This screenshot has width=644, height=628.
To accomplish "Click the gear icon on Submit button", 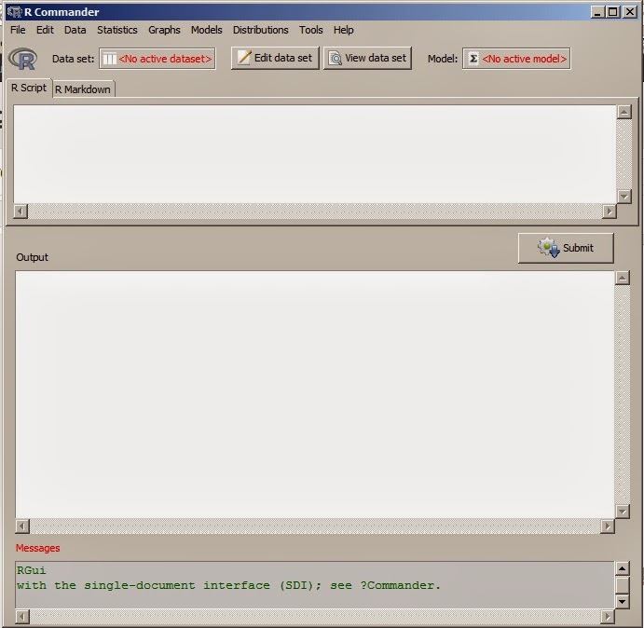I will click(x=548, y=248).
